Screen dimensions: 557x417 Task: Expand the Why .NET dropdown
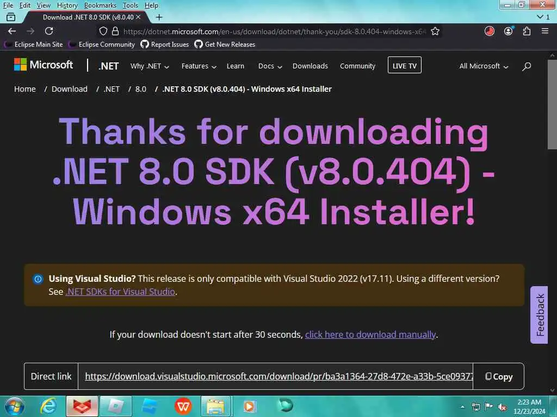[150, 66]
